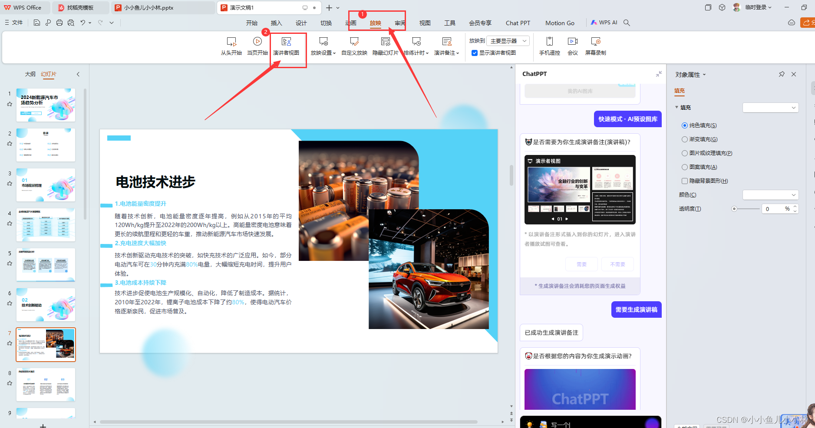Open 手机遥控 phone remote control

[549, 42]
